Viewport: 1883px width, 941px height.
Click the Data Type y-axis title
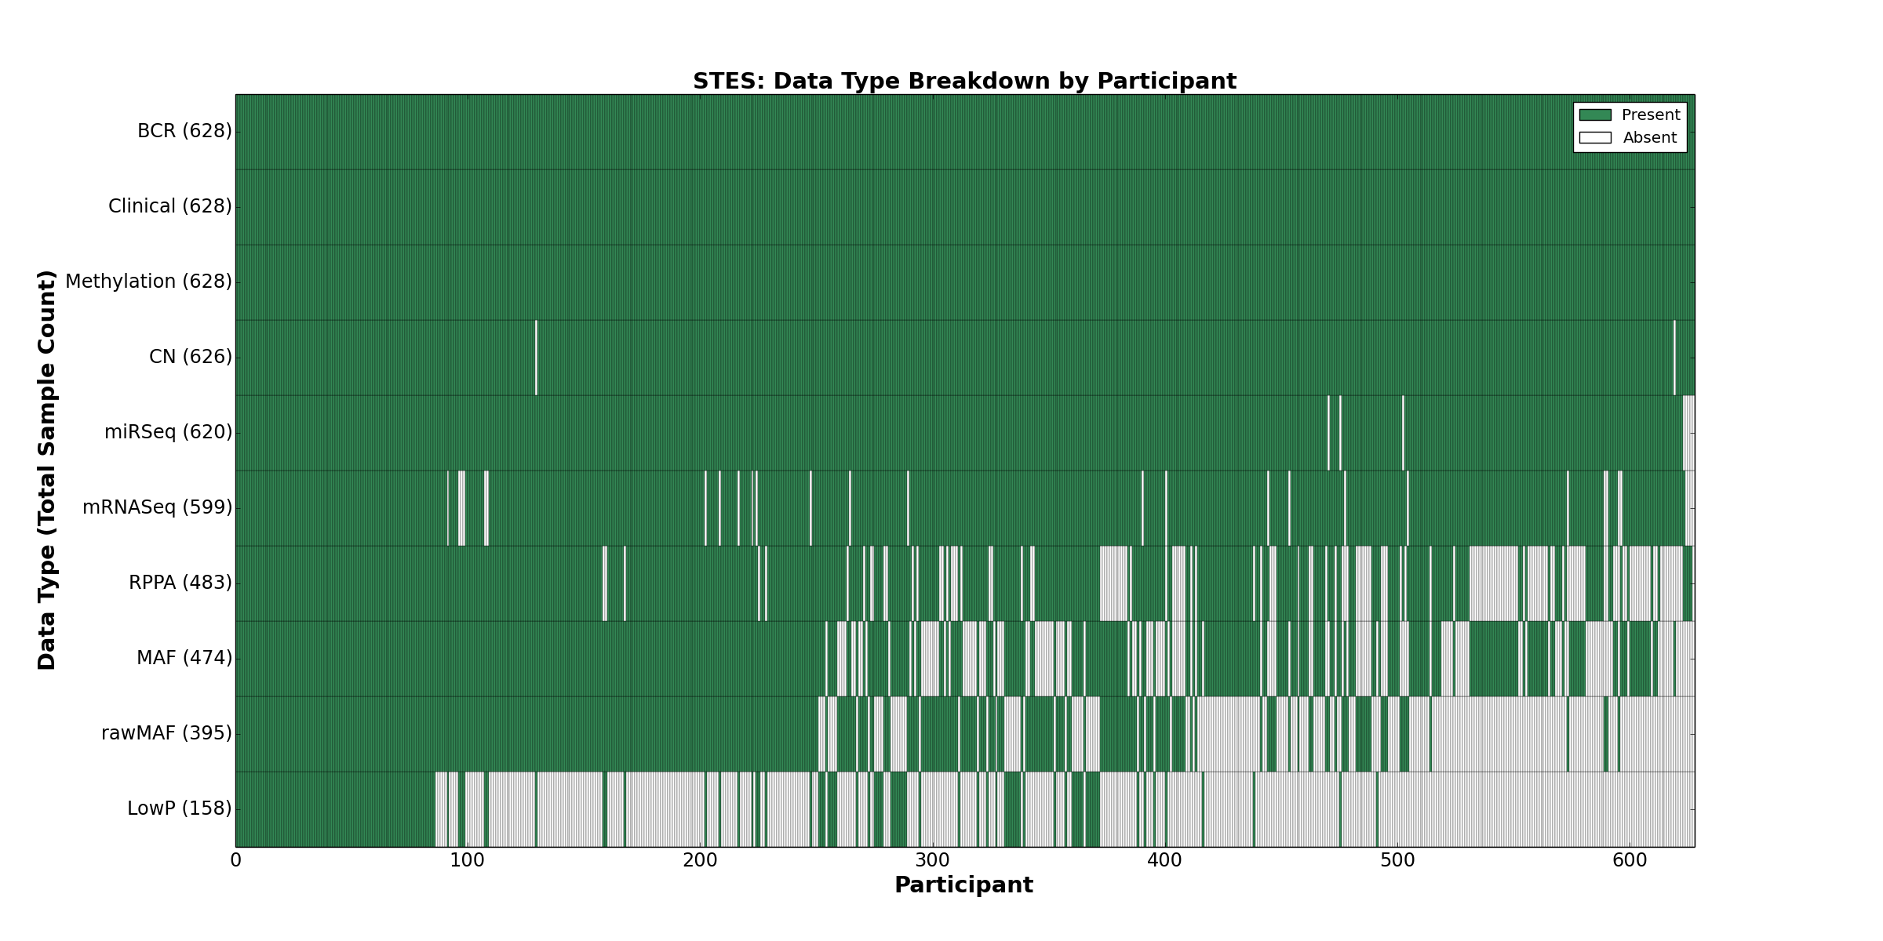point(47,470)
